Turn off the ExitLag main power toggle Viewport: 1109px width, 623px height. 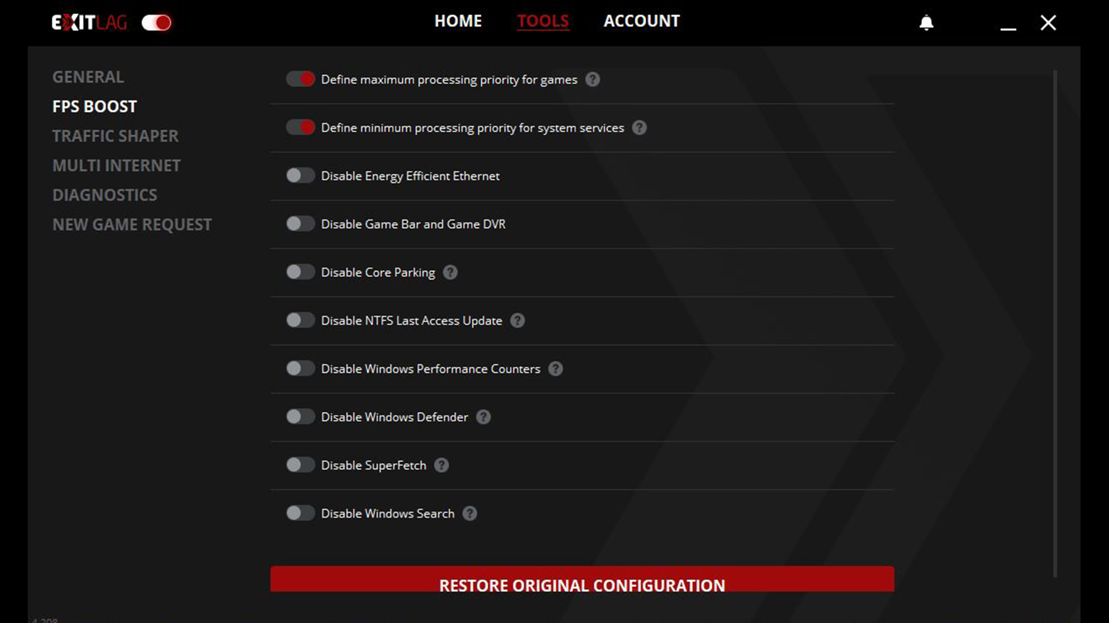pyautogui.click(x=156, y=23)
